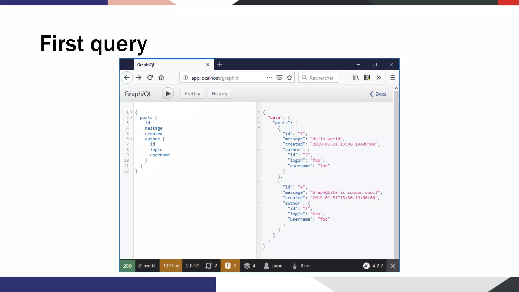Click the React devtools extension icon
This screenshot has width=519, height=292.
point(367,78)
